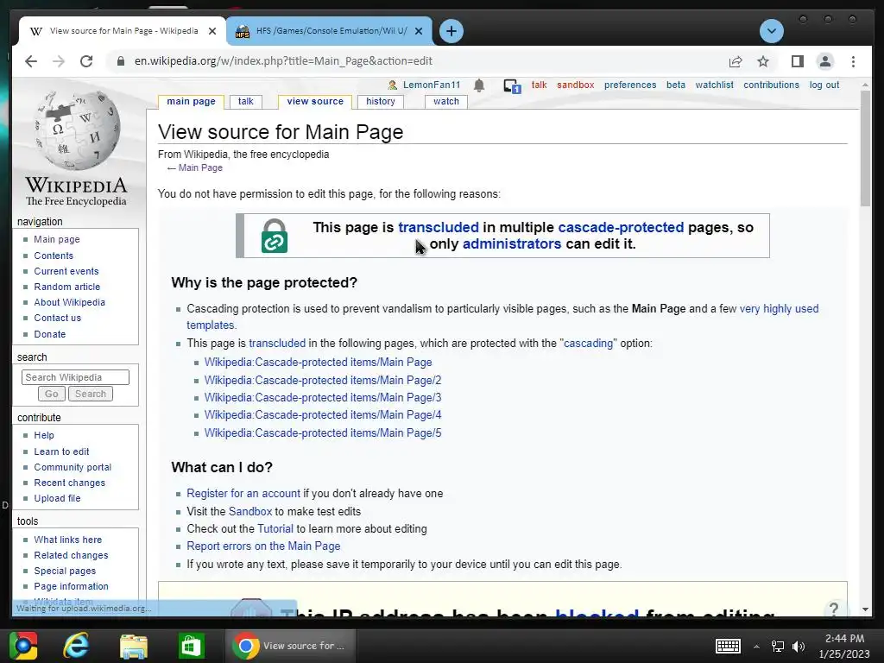884x663 pixels.
Task: Open the contributions link
Action: (x=771, y=85)
